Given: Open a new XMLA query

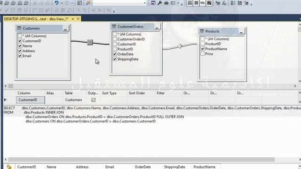Looking at the screenshot, I should (20, 3).
